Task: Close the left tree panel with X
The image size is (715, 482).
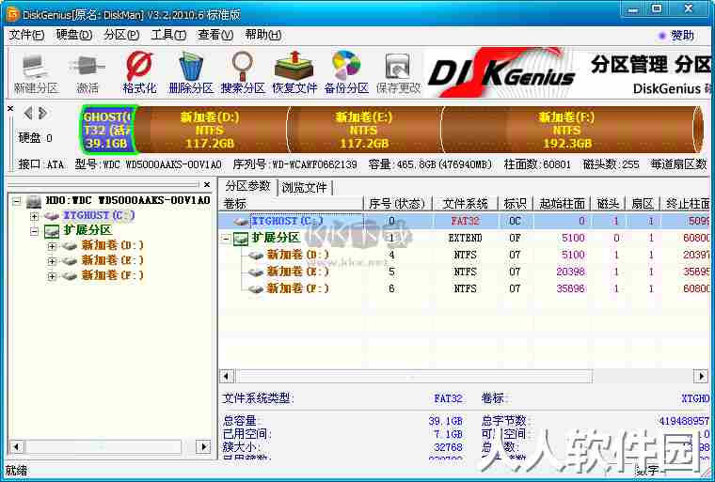Action: coord(207,184)
